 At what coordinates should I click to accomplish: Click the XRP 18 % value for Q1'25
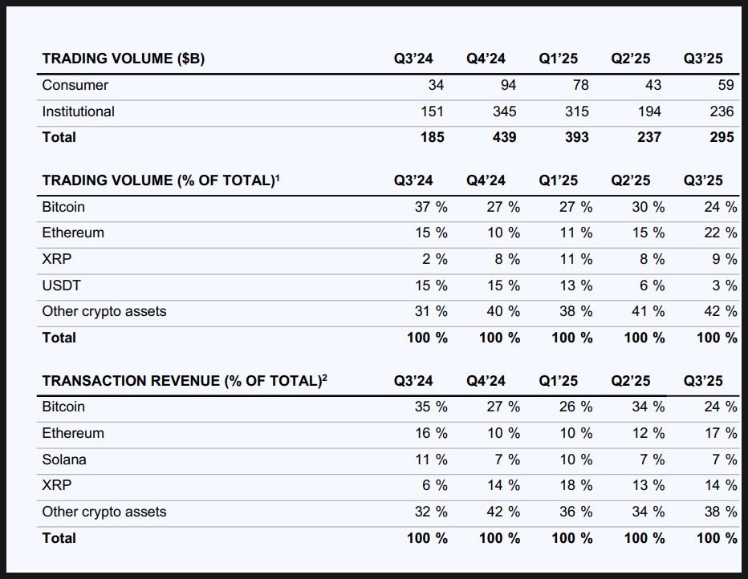point(575,485)
